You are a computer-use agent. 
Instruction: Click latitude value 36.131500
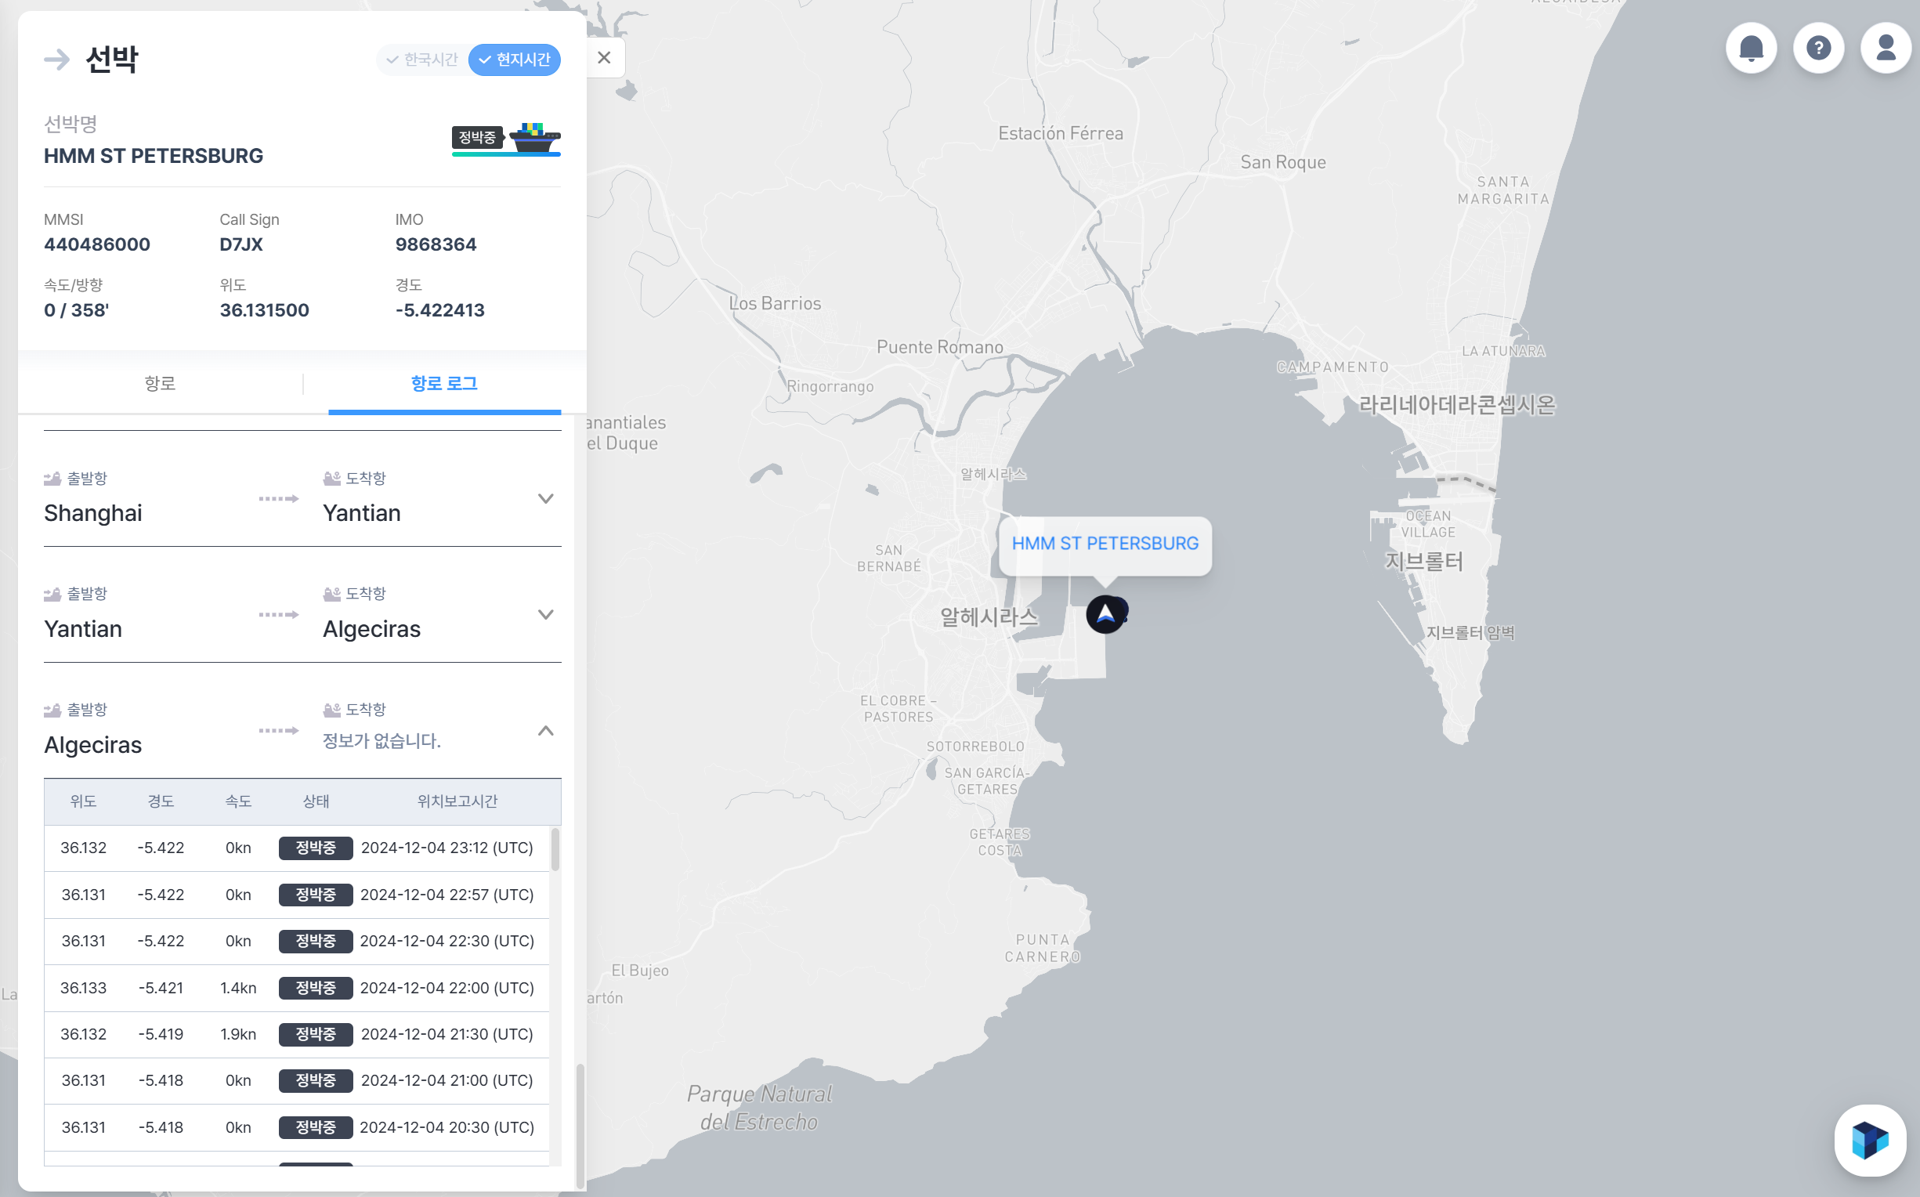[x=264, y=310]
